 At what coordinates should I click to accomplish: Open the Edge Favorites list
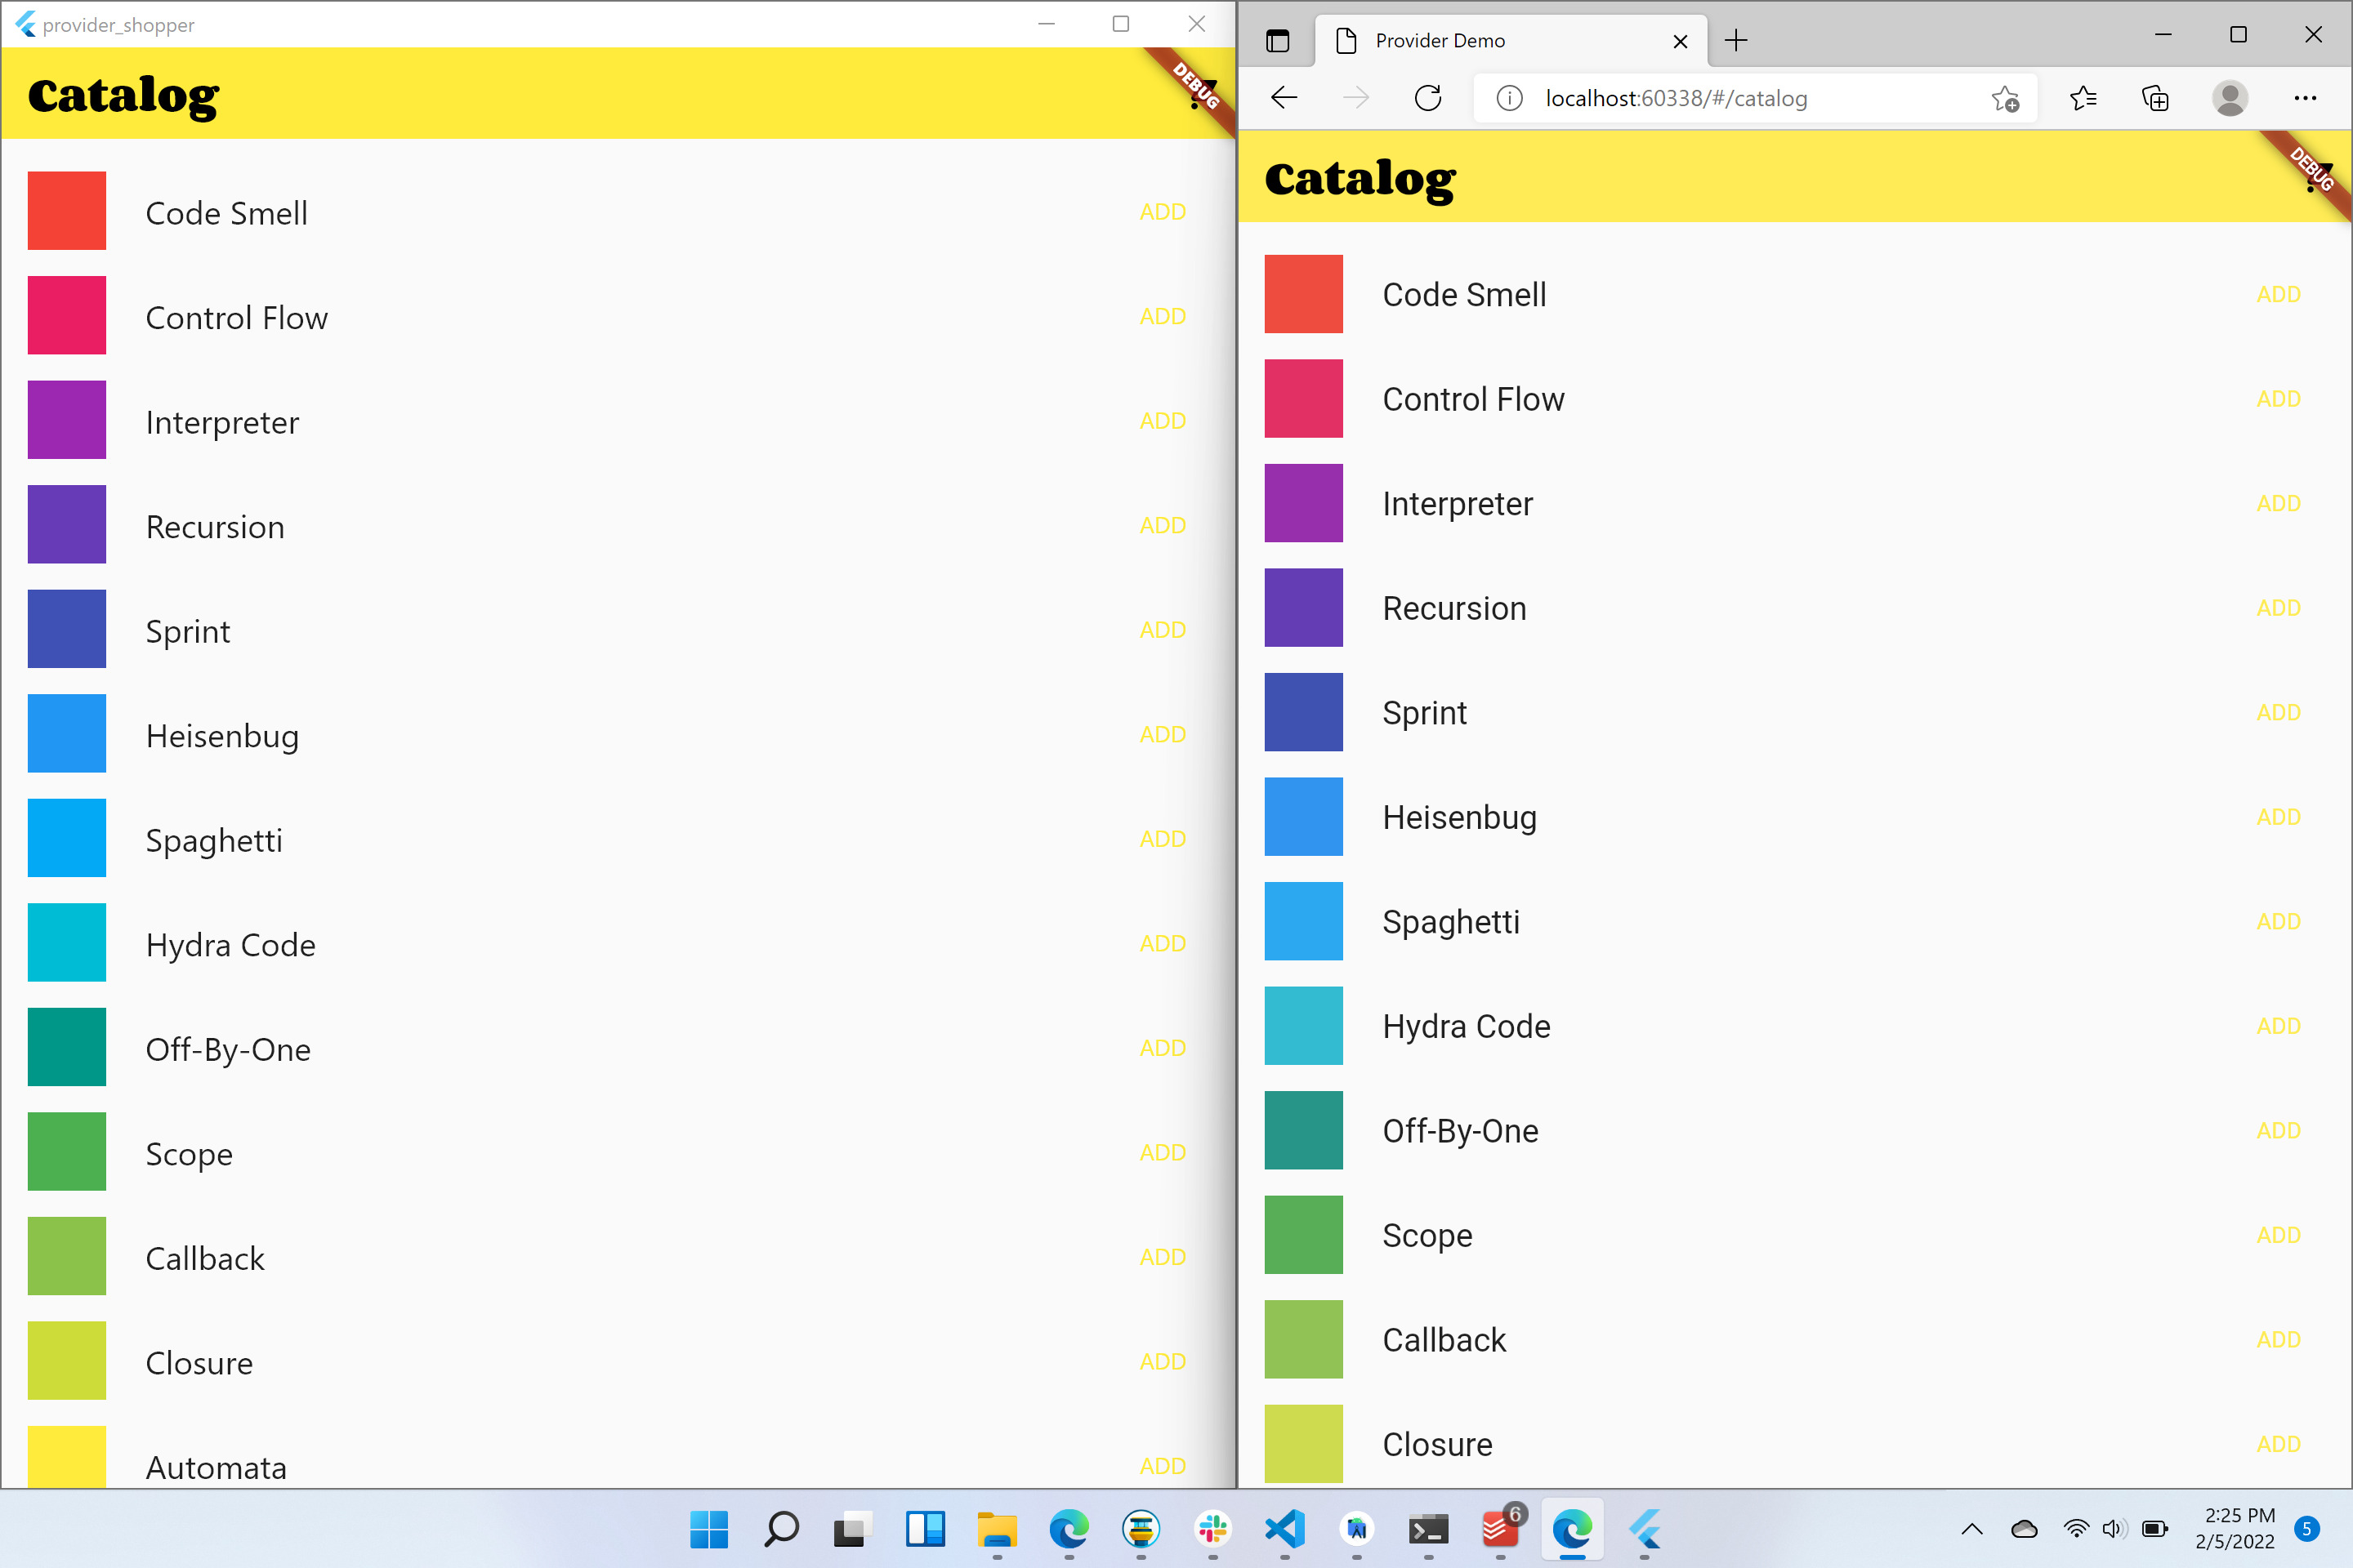pos(2083,98)
